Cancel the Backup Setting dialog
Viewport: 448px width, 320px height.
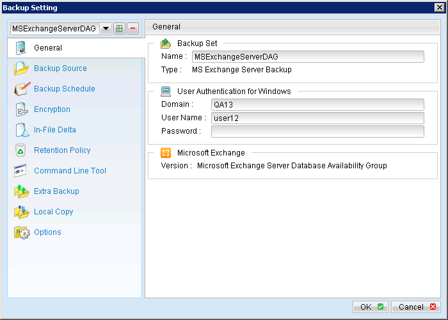416,307
